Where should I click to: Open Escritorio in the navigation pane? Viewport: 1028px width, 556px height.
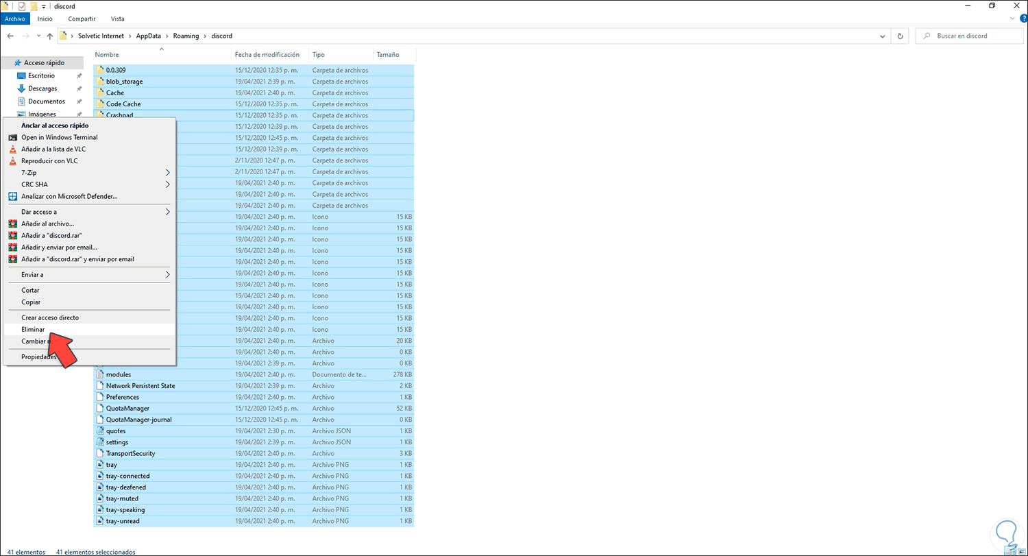pos(41,75)
